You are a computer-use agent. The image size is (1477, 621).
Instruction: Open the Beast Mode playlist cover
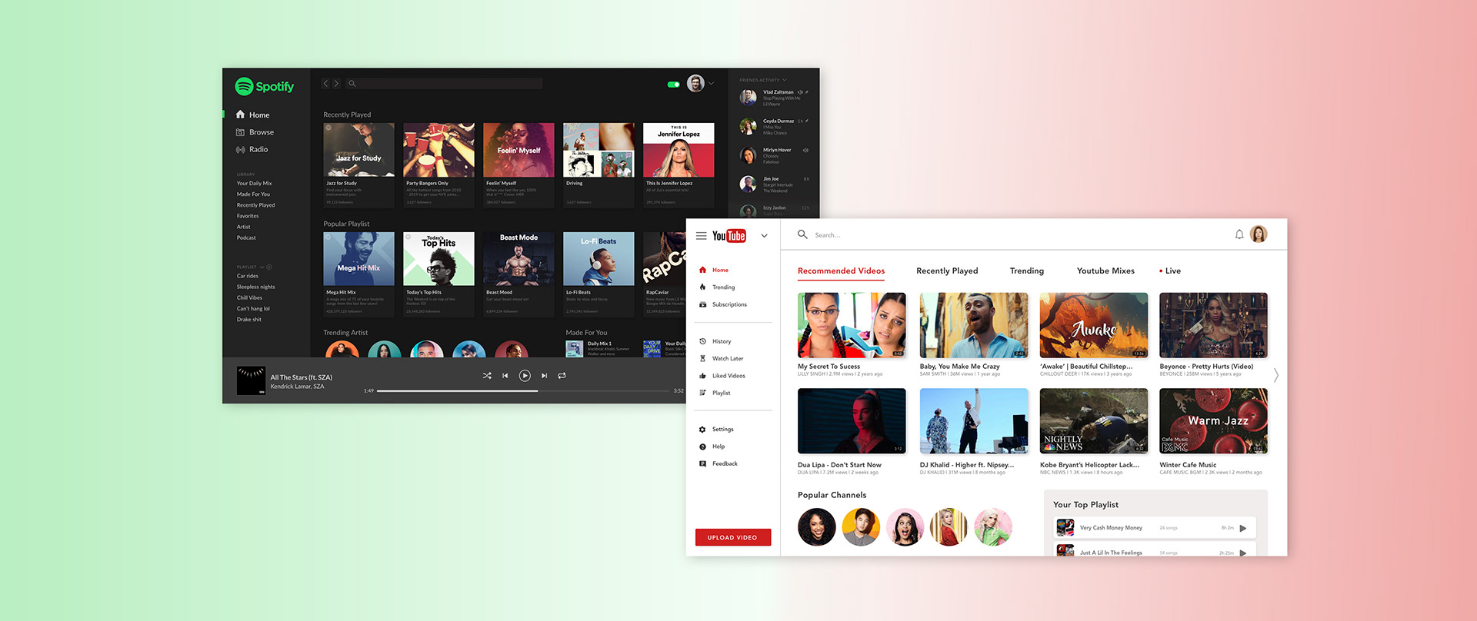(x=518, y=259)
